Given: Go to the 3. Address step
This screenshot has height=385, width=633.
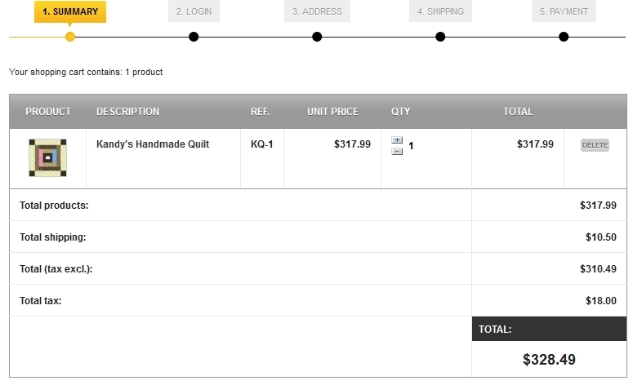Looking at the screenshot, I should click(x=317, y=11).
